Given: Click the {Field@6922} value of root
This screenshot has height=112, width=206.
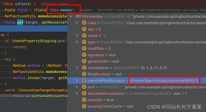Looking at the screenshot, I should pos(111,87).
